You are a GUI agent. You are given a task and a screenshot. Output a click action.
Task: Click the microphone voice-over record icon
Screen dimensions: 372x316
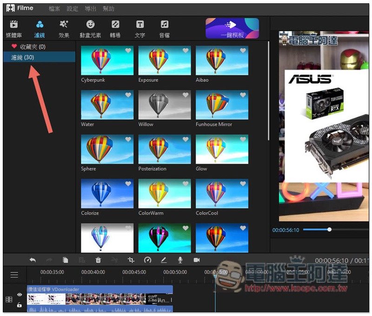tap(180, 260)
